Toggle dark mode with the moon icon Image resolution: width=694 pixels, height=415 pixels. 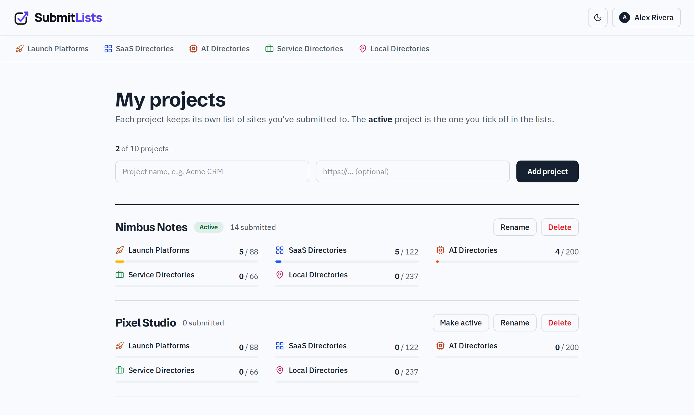click(598, 17)
